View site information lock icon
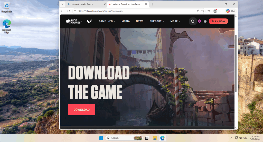The height and width of the screenshot is (142, 263). [x=75, y=11]
